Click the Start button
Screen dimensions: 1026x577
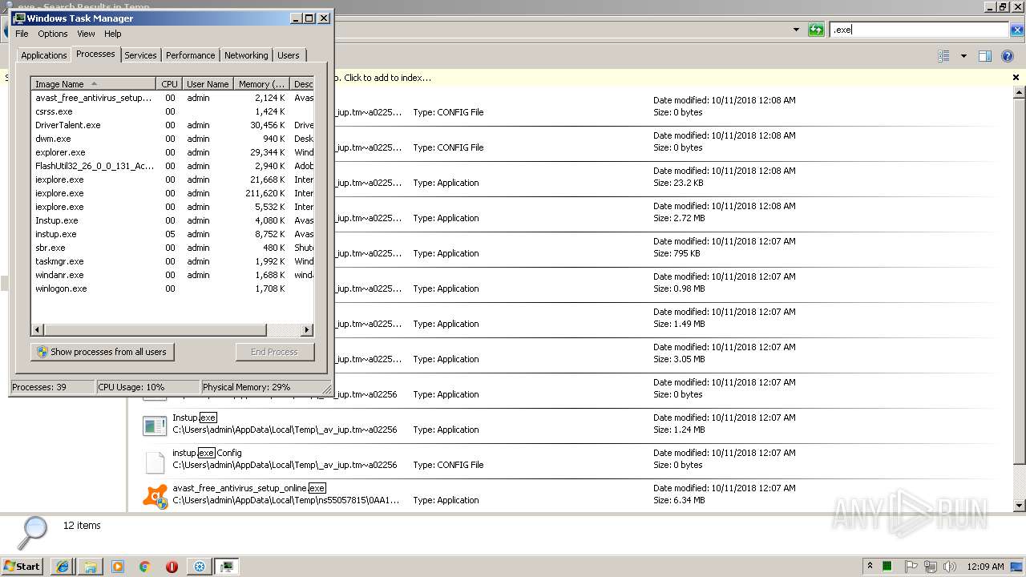tap(22, 567)
